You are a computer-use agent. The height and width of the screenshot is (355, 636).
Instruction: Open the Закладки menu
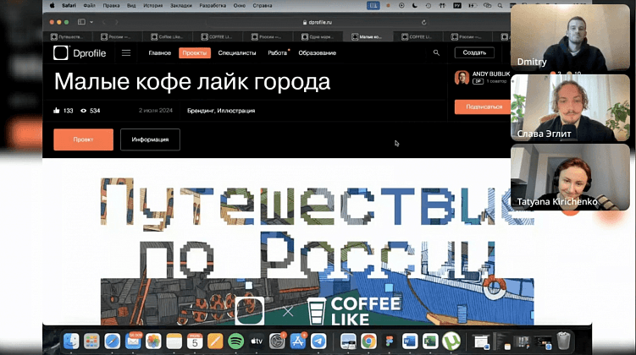coord(181,6)
